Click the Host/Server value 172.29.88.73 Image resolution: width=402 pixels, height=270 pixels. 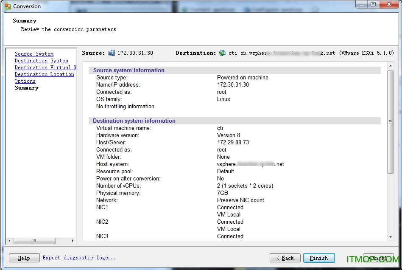(233, 142)
